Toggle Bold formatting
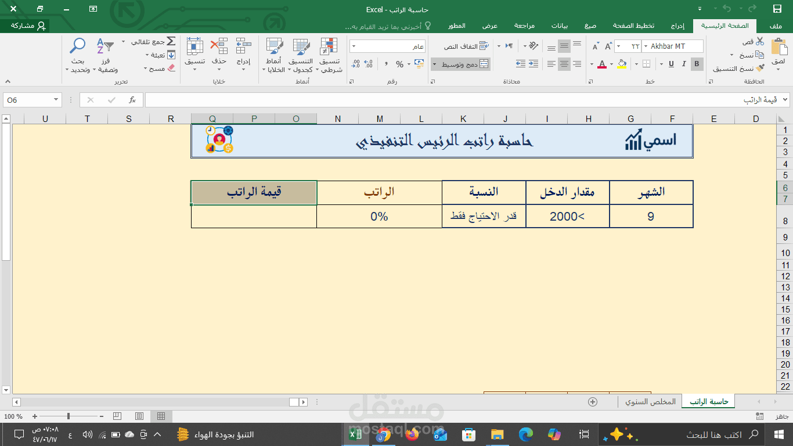This screenshot has height=446, width=793. 697,64
